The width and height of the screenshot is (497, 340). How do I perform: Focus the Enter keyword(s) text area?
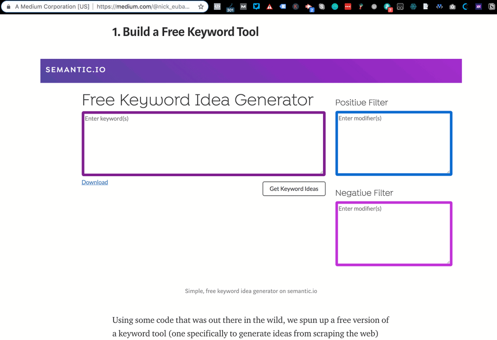point(204,144)
